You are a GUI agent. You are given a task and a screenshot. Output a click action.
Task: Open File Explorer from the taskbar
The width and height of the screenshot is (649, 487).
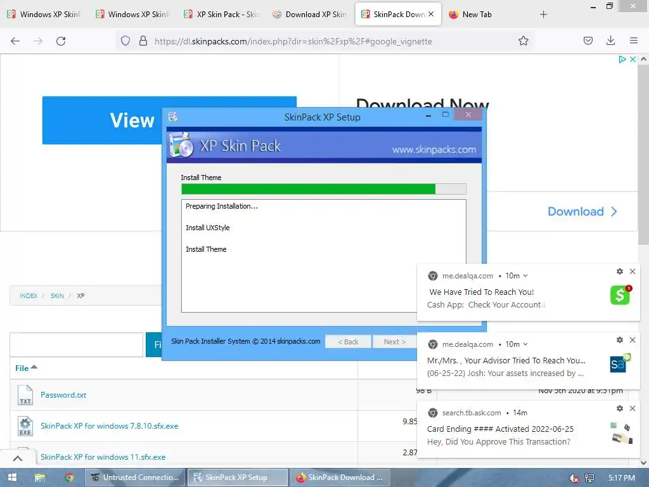(40, 477)
